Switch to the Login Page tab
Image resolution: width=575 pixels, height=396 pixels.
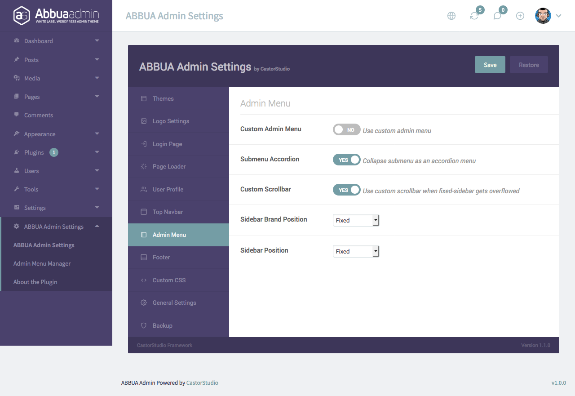tap(178, 144)
